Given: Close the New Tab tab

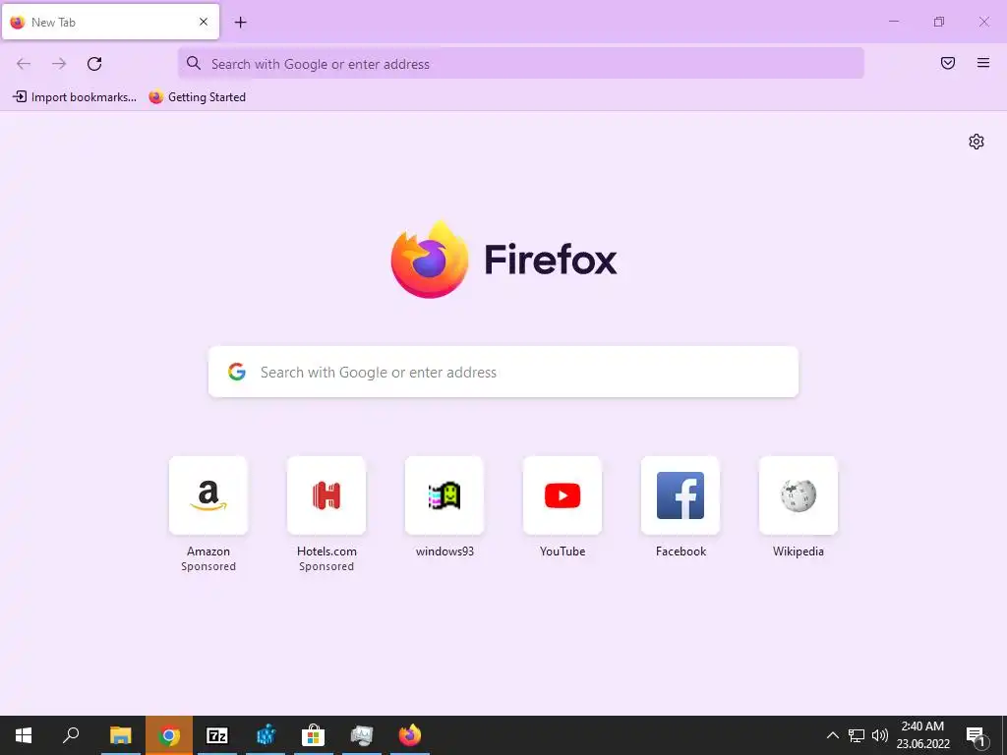Looking at the screenshot, I should pos(204,22).
